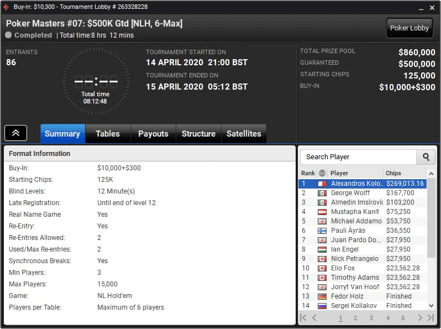Go to first page of player list
This screenshot has width=441, height=329.
(x=303, y=318)
